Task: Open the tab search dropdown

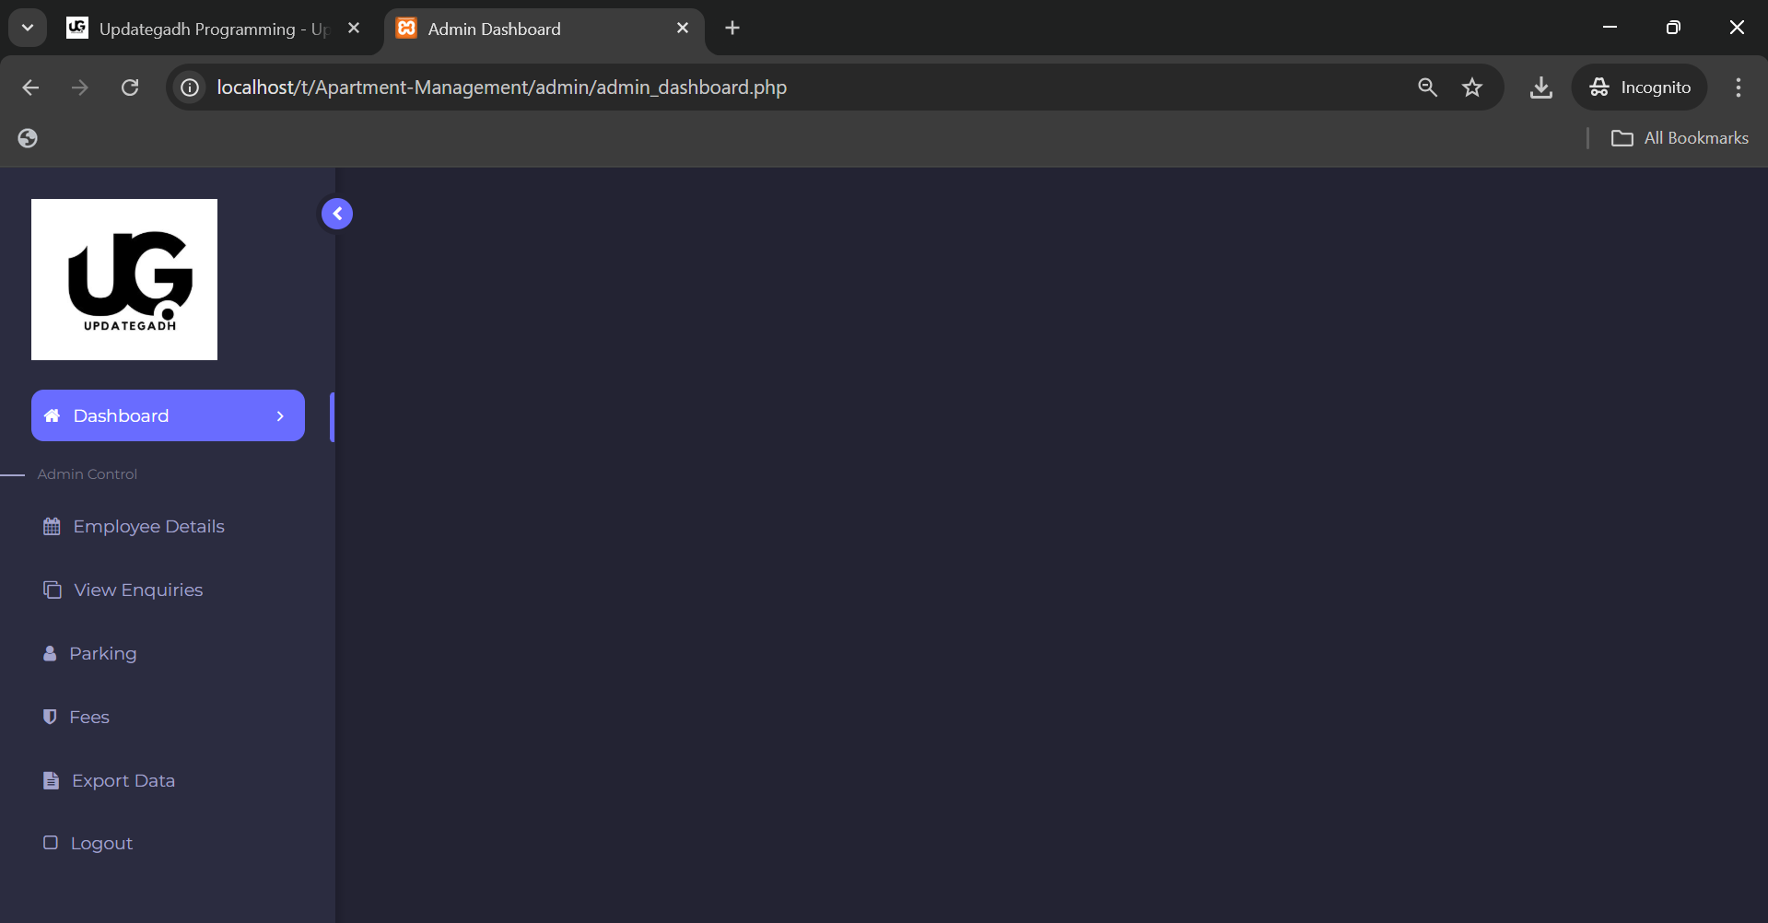Action: [x=28, y=28]
